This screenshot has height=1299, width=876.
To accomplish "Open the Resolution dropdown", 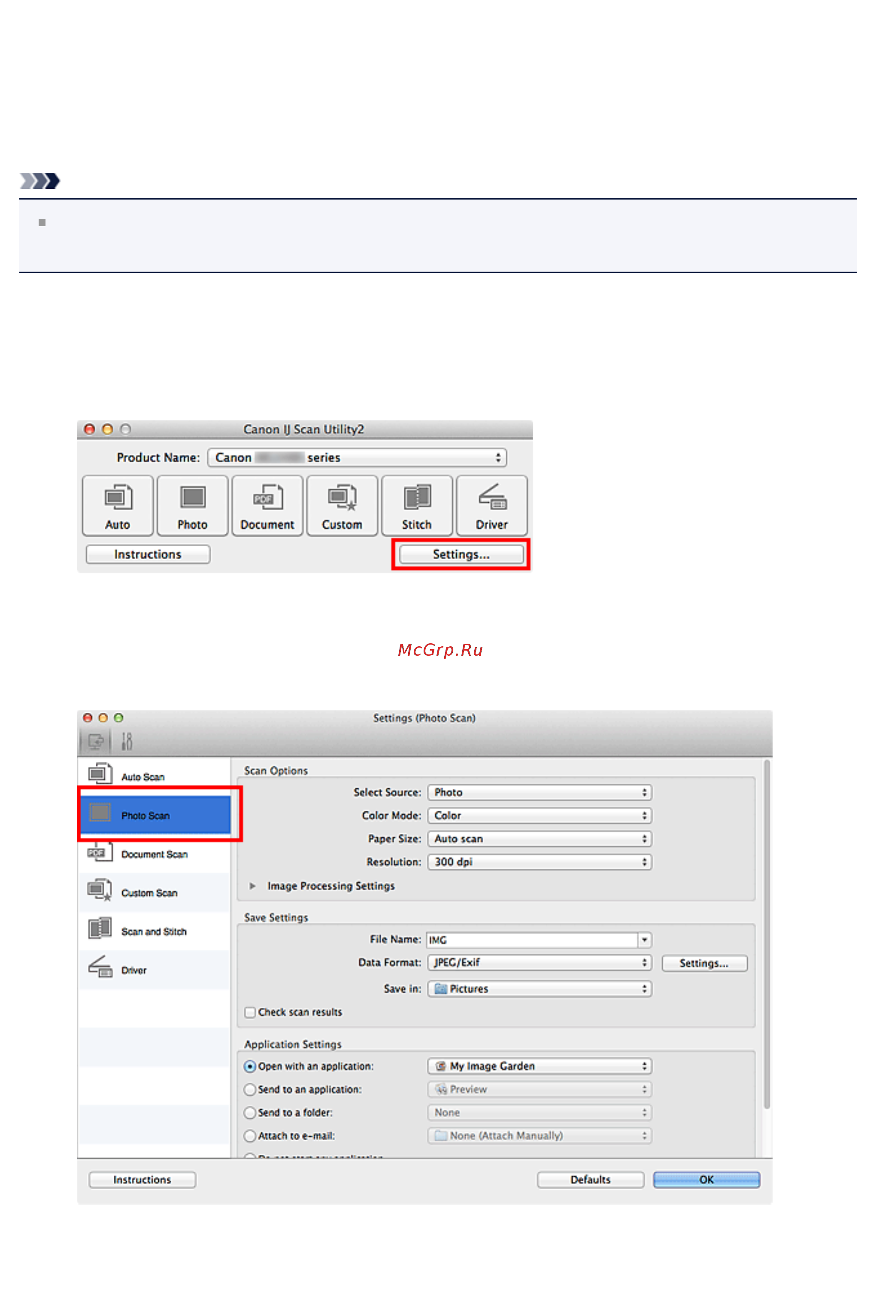I will click(x=540, y=862).
